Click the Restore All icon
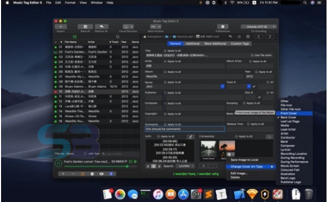The height and width of the screenshot is (202, 327). click(101, 27)
